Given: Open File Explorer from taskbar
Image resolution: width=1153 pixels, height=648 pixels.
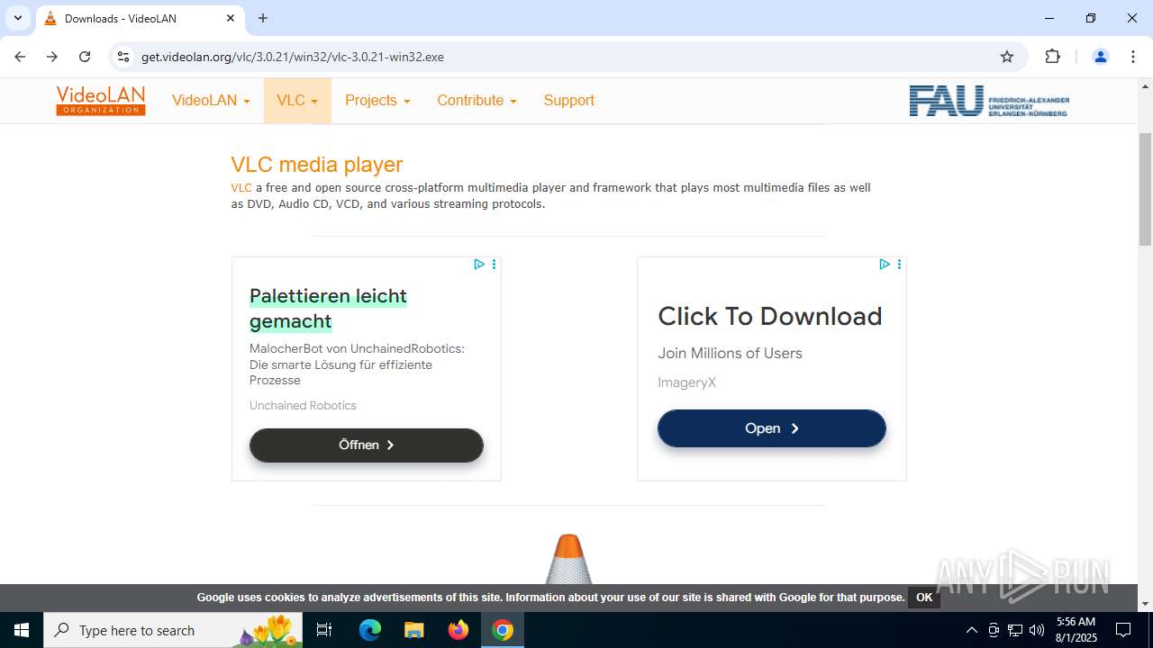Looking at the screenshot, I should 413,630.
